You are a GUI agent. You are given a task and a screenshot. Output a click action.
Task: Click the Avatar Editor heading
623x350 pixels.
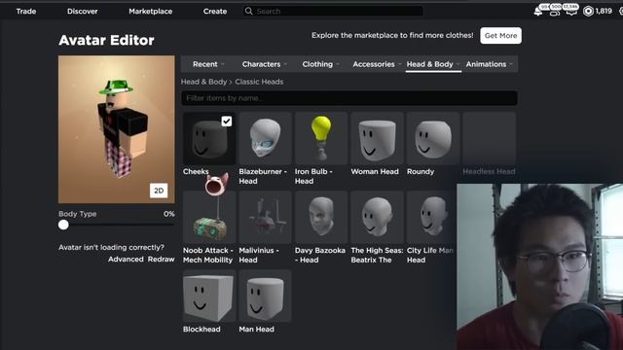(x=106, y=40)
